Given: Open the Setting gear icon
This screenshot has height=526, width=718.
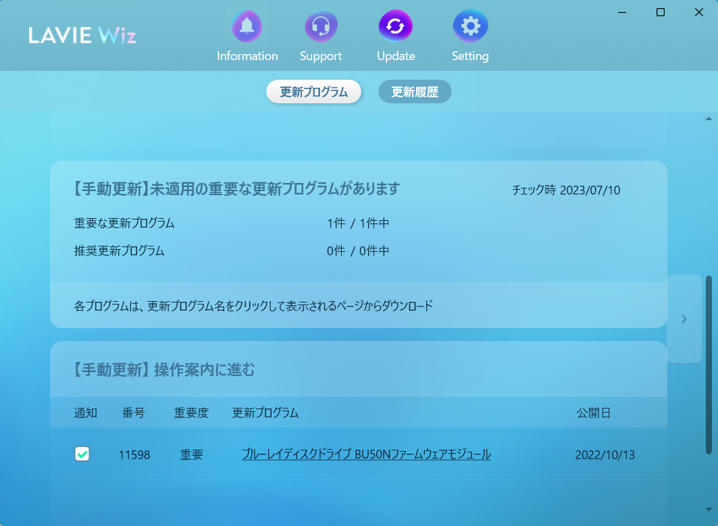Looking at the screenshot, I should [x=470, y=26].
